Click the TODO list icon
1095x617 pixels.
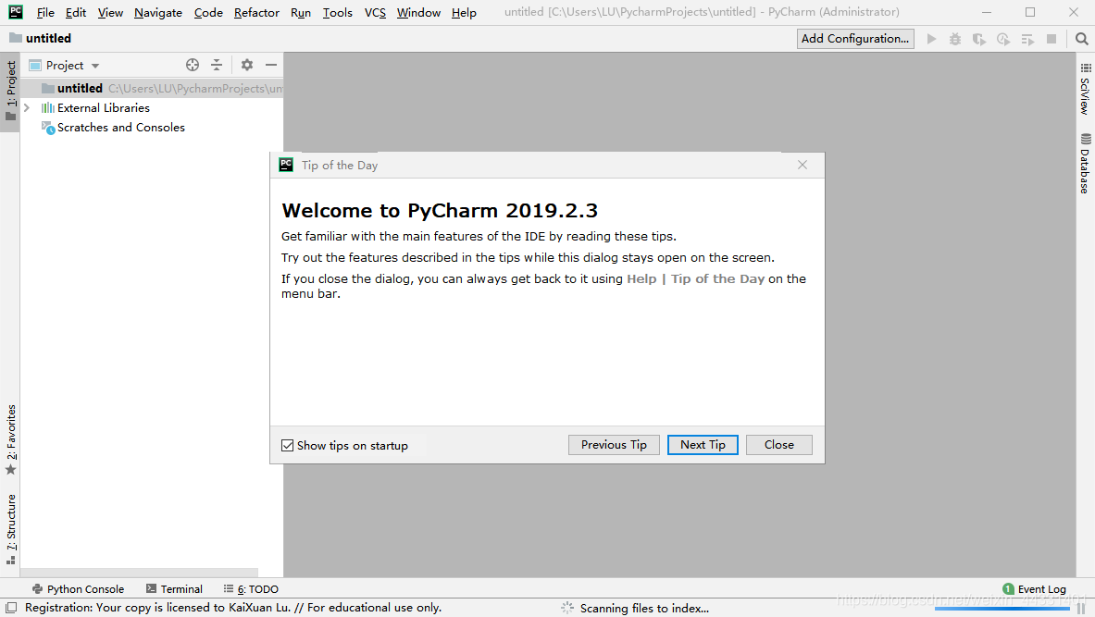pos(229,589)
